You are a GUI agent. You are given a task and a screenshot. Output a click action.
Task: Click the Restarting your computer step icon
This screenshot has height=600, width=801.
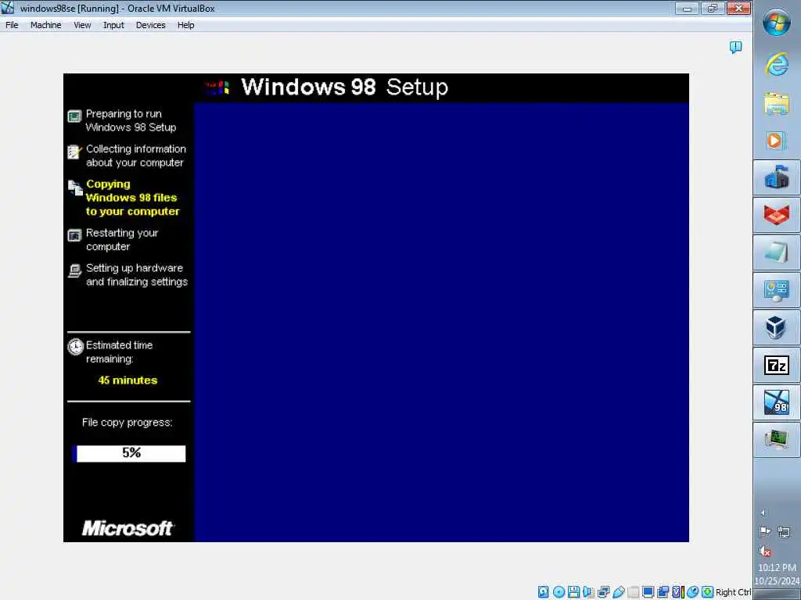coord(74,235)
